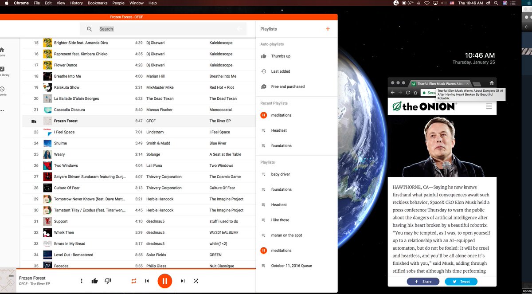This screenshot has height=294, width=532.
Task: Skip to the next track
Action: point(183,281)
